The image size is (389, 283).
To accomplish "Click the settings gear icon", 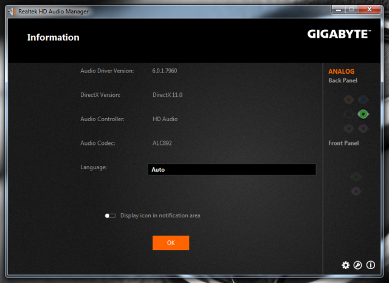I will pos(345,265).
